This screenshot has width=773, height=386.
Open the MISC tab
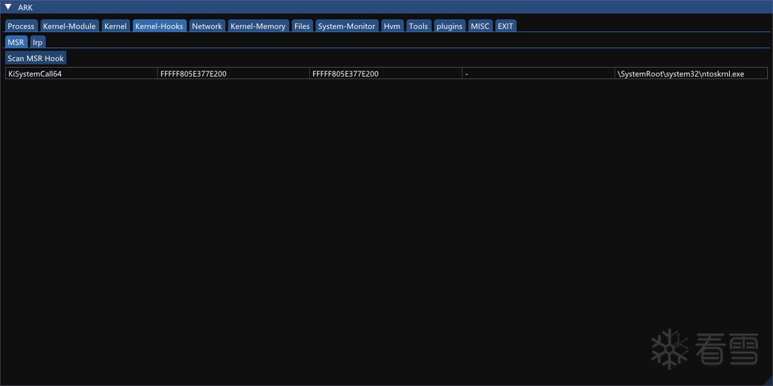click(480, 26)
